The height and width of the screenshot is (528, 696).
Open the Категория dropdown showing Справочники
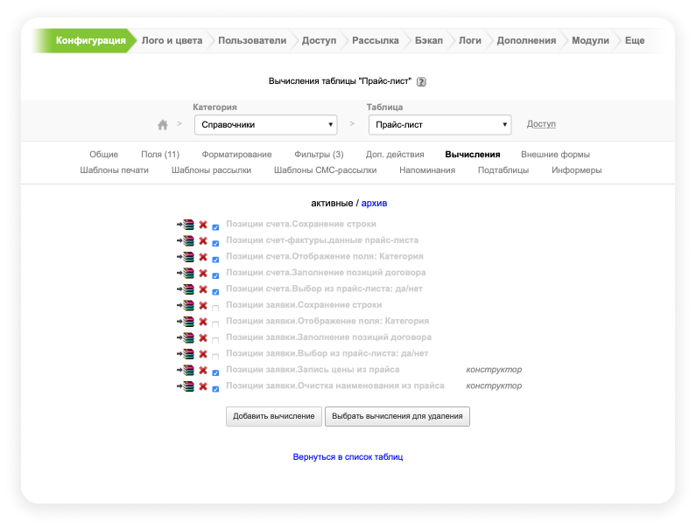tap(265, 125)
